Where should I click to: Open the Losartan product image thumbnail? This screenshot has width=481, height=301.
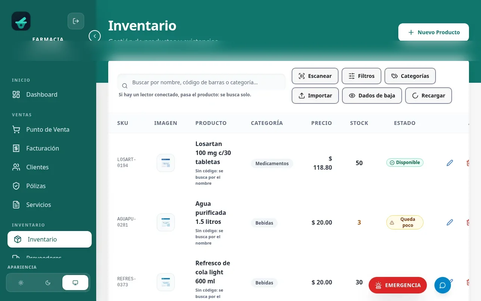pos(166,163)
